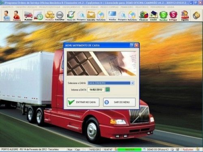Screen dimensions: 203x152
Task: Open the OS/ORÇAMENTOS menu
Action: pos(71,7)
